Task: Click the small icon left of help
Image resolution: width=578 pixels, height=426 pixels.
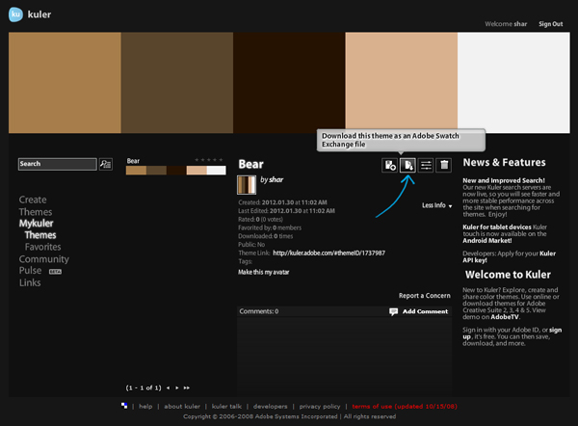Action: [124, 406]
